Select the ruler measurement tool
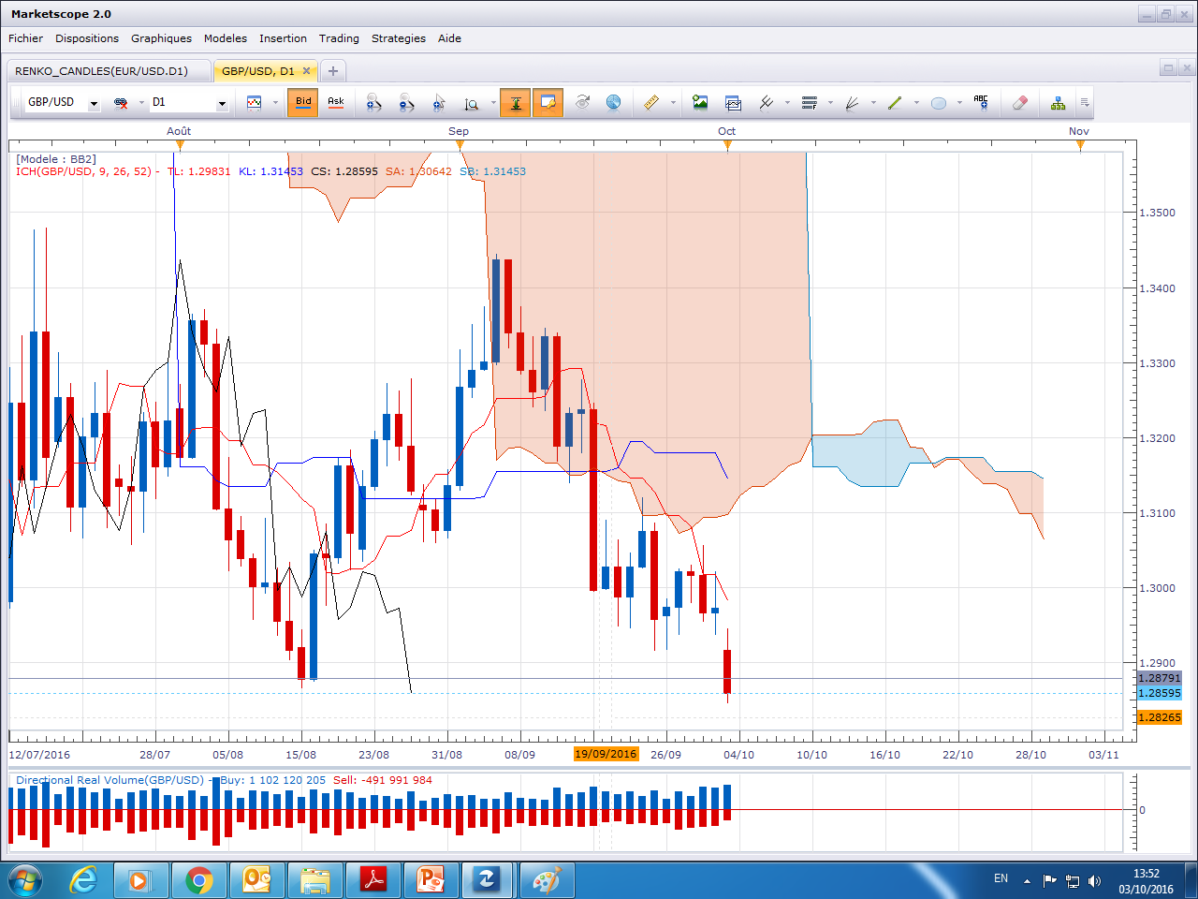The height and width of the screenshot is (899, 1198). 651,103
